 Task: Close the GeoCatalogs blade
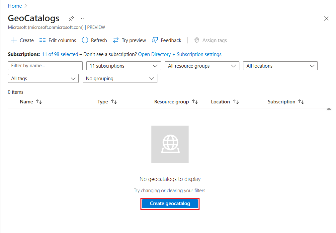click(x=326, y=19)
